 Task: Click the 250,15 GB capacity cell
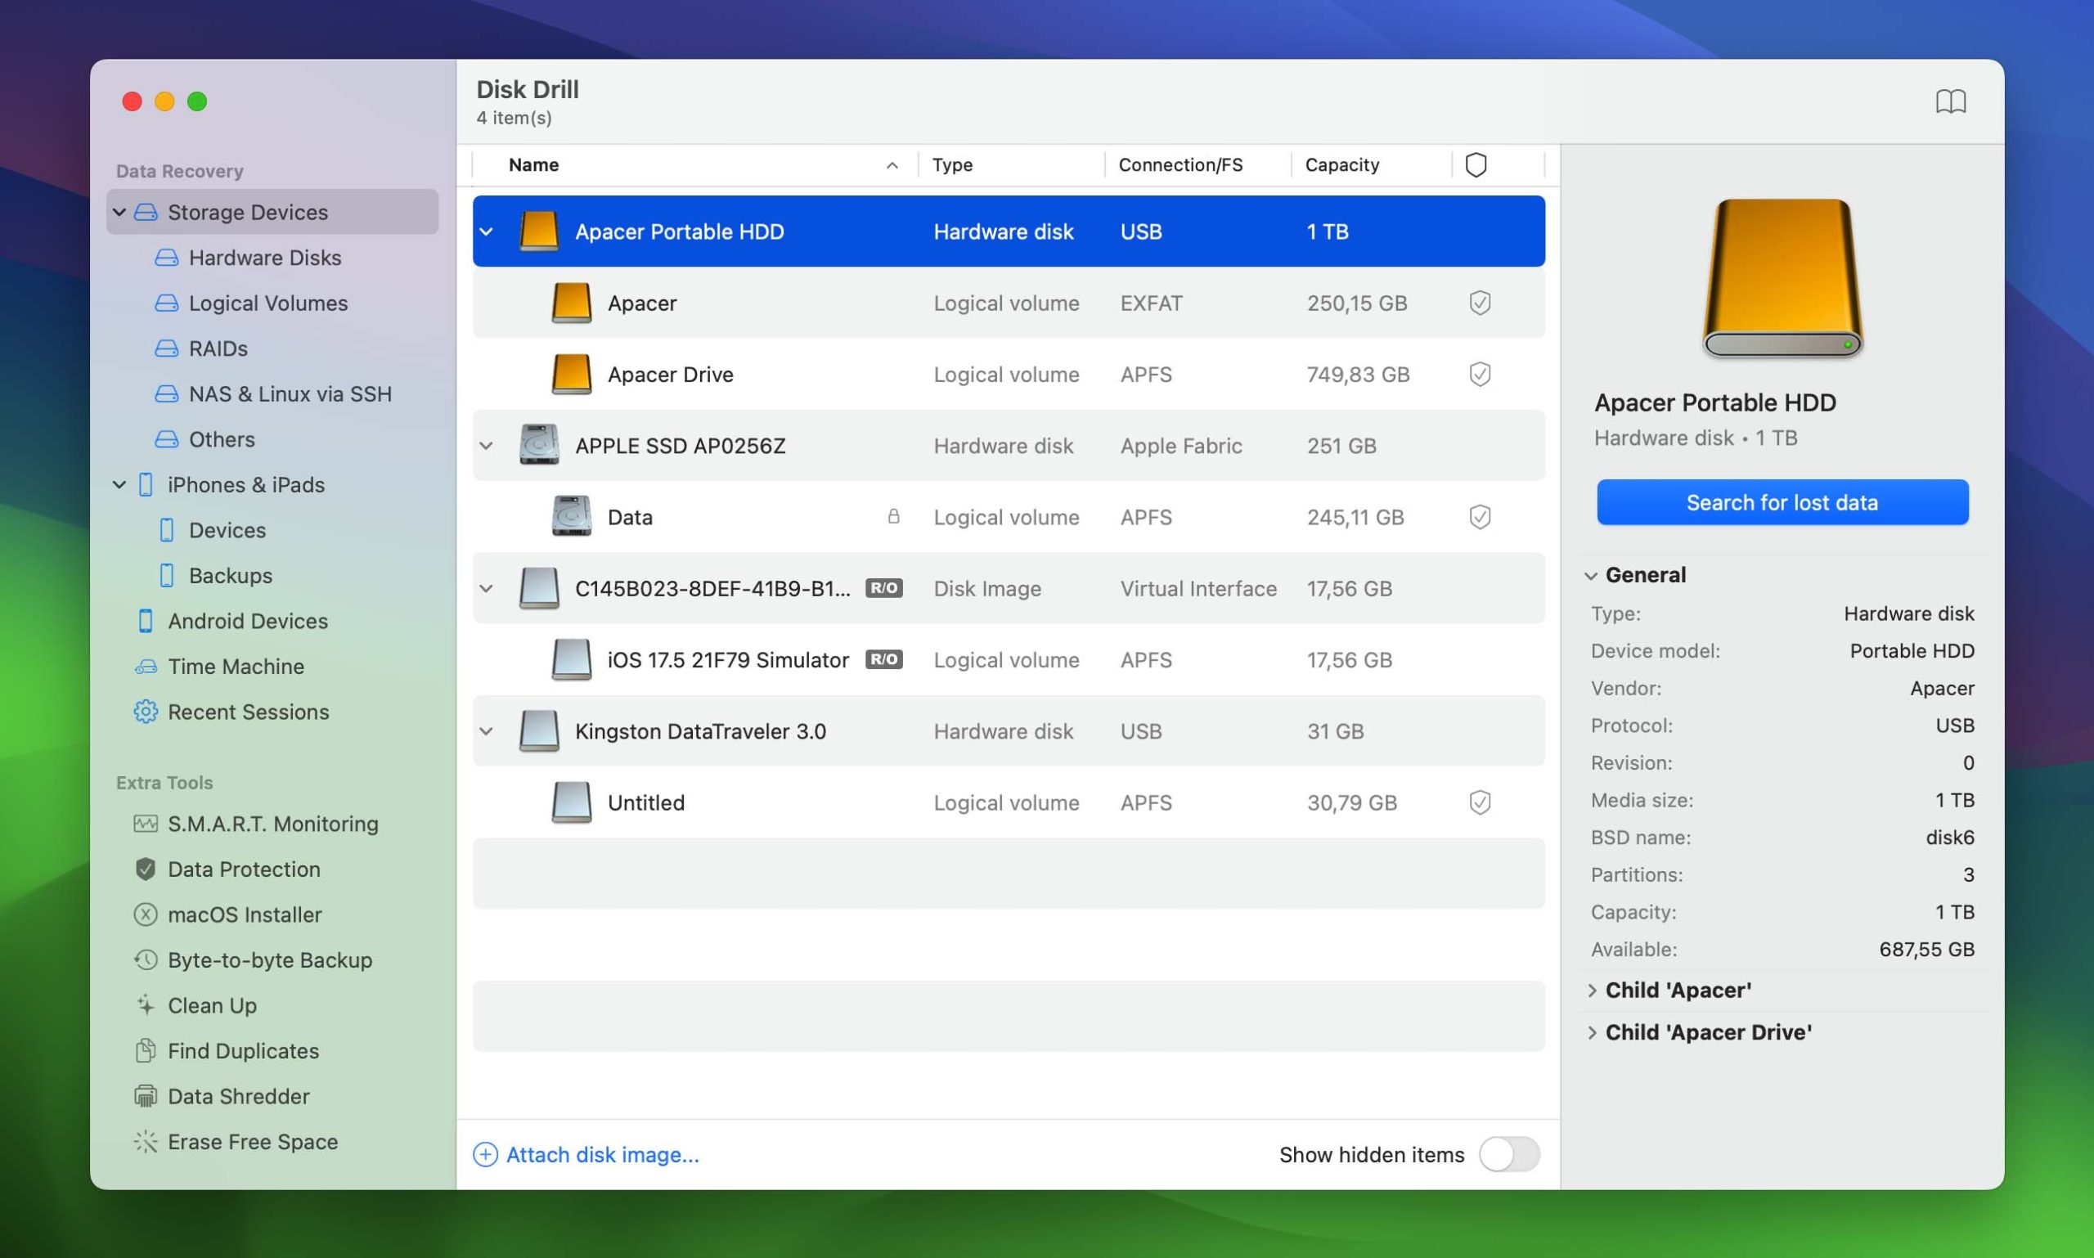tap(1356, 303)
